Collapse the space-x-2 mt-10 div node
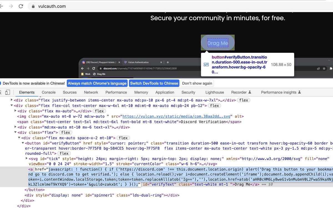The height and width of the screenshot is (208, 333). (x=19, y=138)
